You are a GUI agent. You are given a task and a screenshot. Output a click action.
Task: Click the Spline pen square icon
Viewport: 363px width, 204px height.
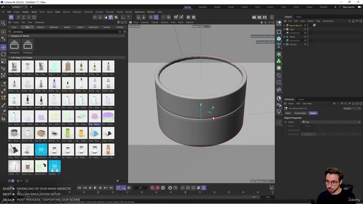coord(279,32)
